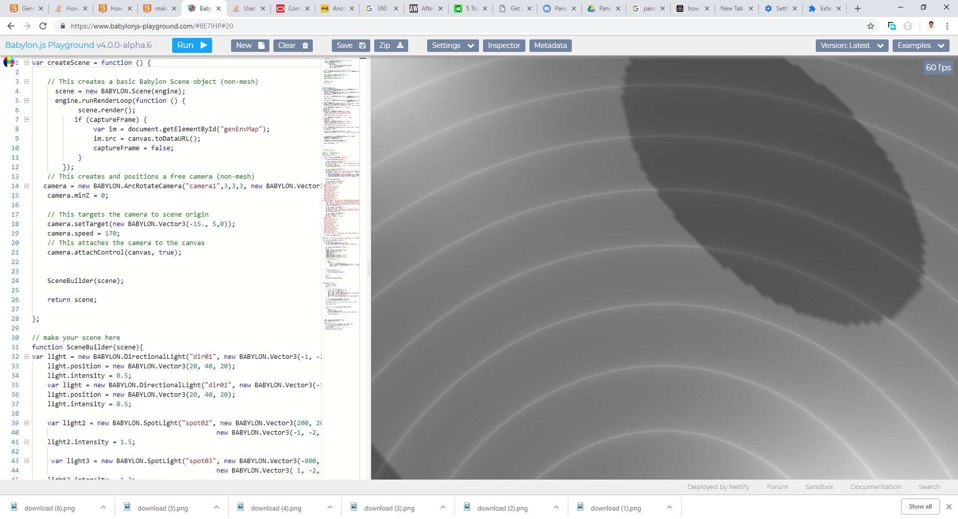Open the Settings dropdown

pos(453,45)
